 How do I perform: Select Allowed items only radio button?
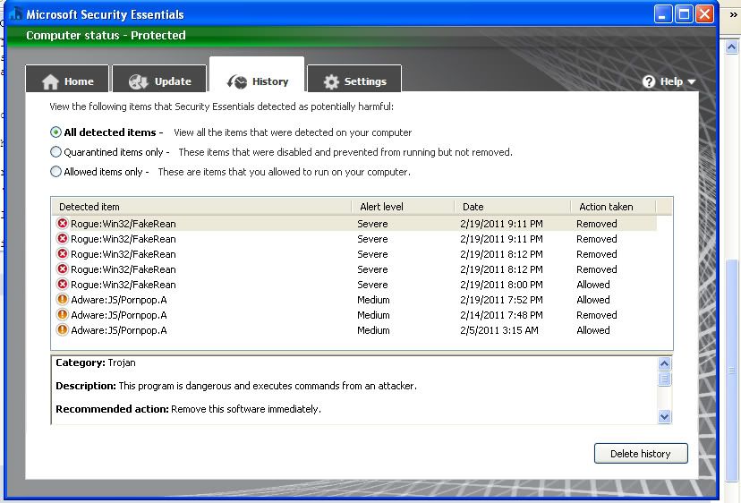pyautogui.click(x=55, y=171)
